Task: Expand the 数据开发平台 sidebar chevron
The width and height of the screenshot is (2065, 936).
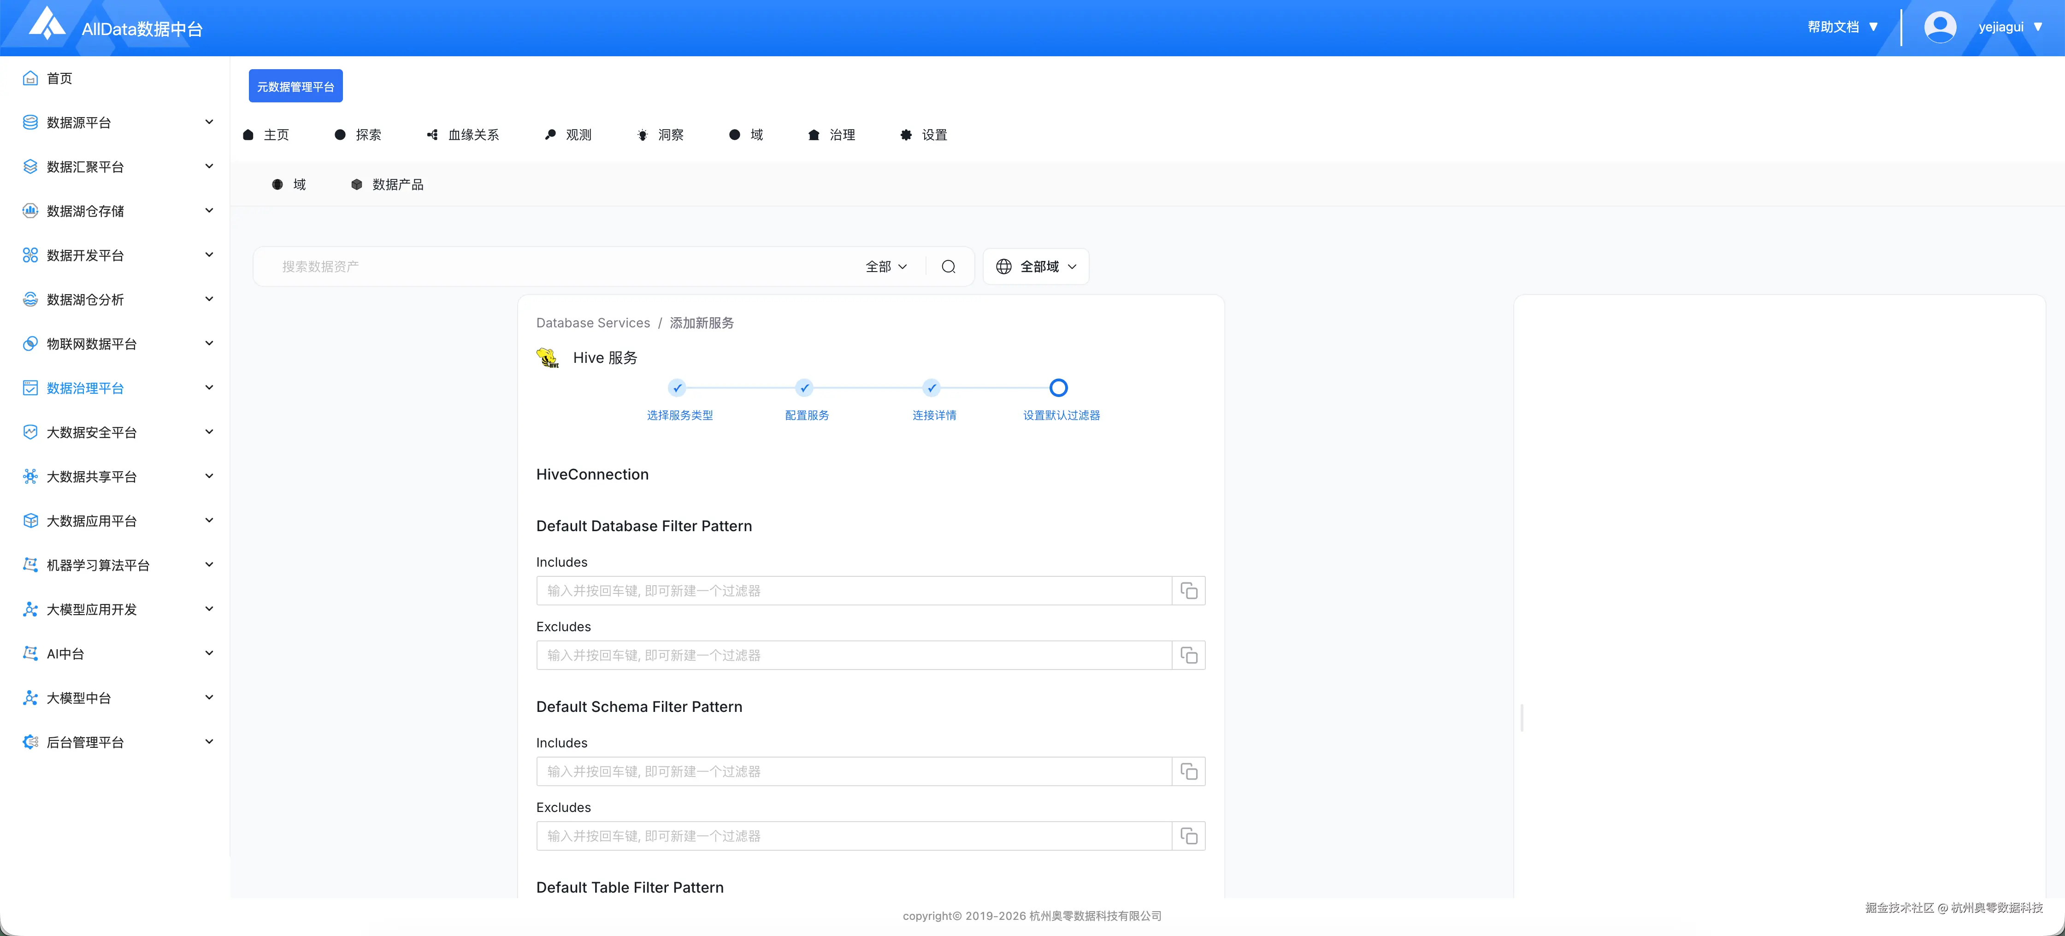Action: [x=209, y=255]
